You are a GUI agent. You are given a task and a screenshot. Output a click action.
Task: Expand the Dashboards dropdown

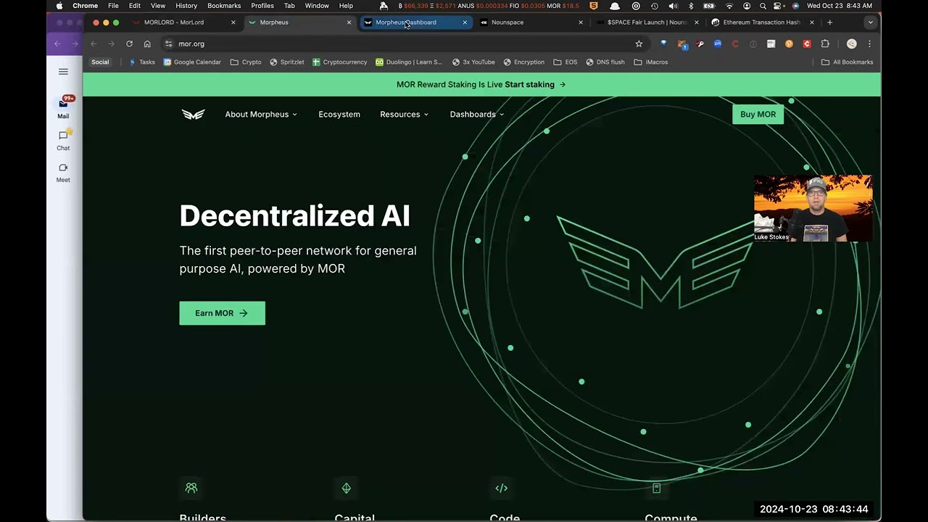(476, 115)
